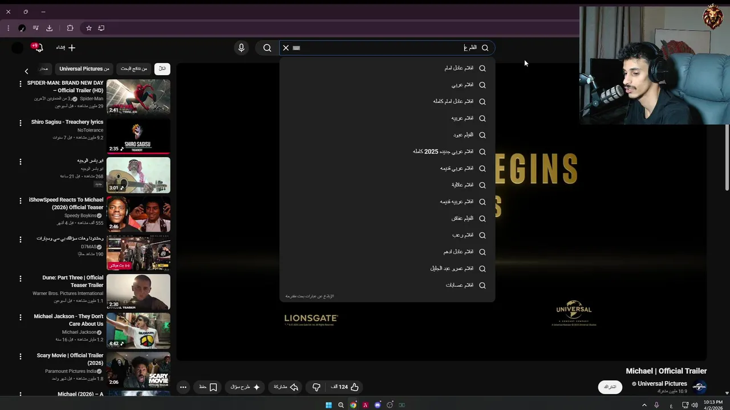Bookmark this page with star icon

pyautogui.click(x=89, y=28)
